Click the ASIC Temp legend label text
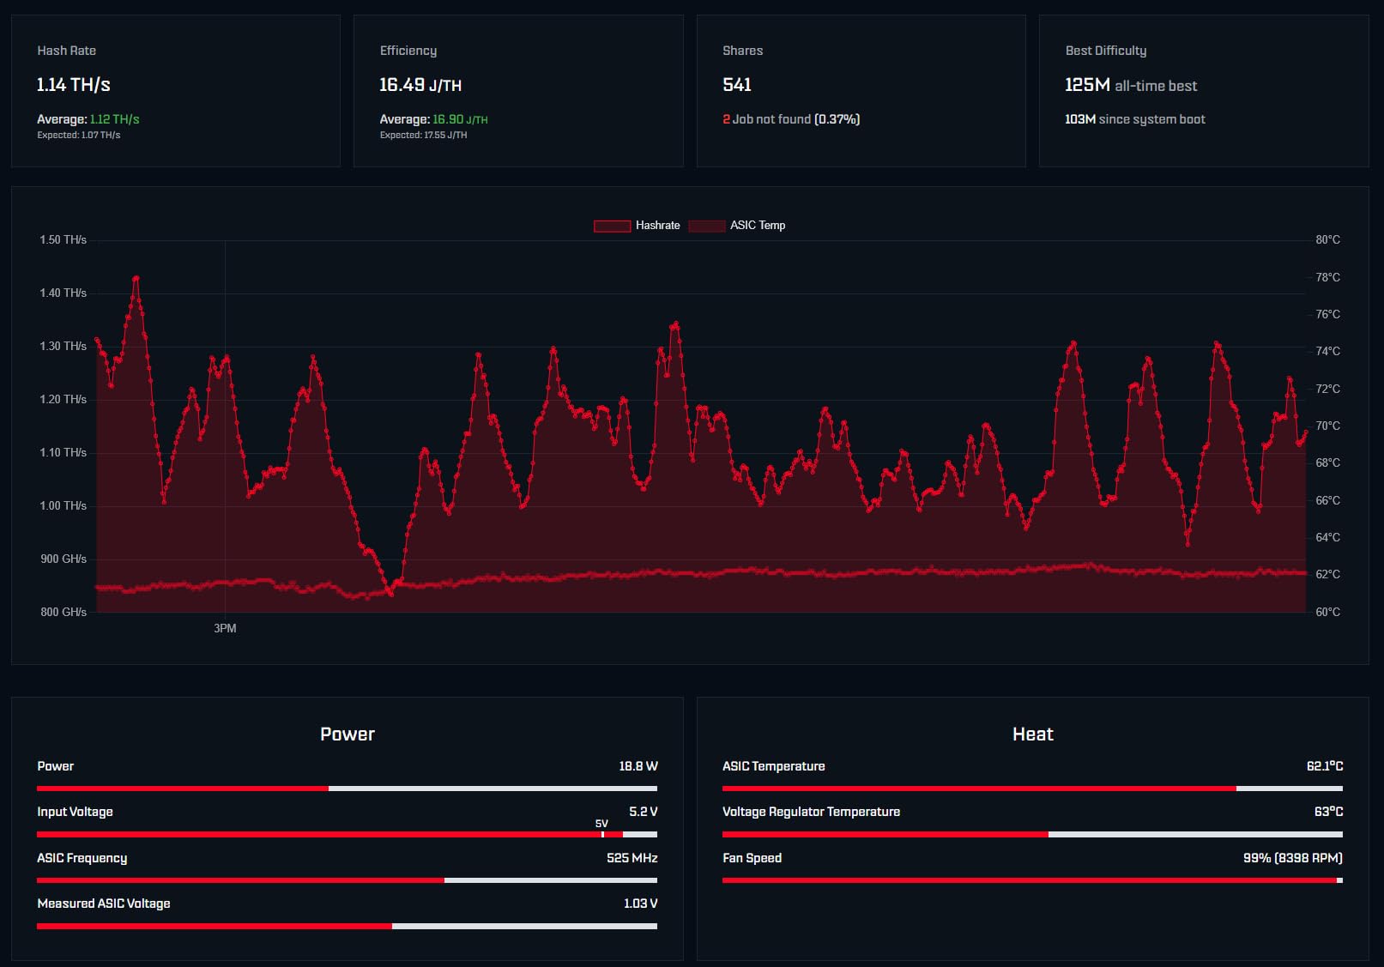The image size is (1384, 967). (x=757, y=226)
